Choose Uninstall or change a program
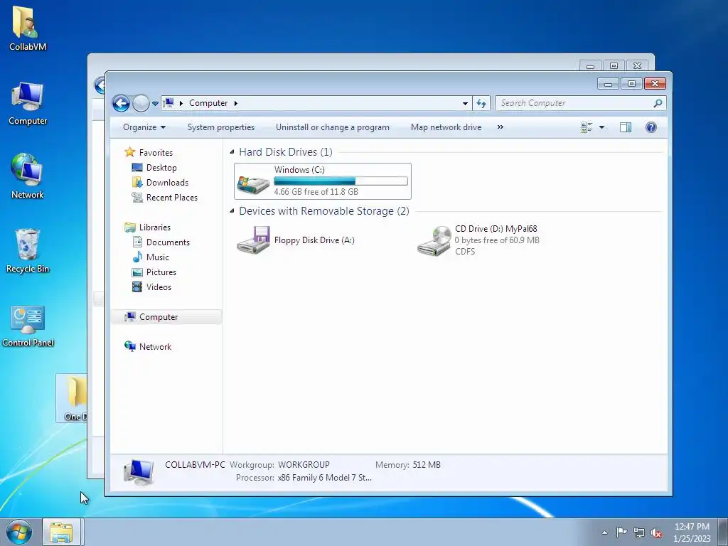 pyautogui.click(x=333, y=127)
